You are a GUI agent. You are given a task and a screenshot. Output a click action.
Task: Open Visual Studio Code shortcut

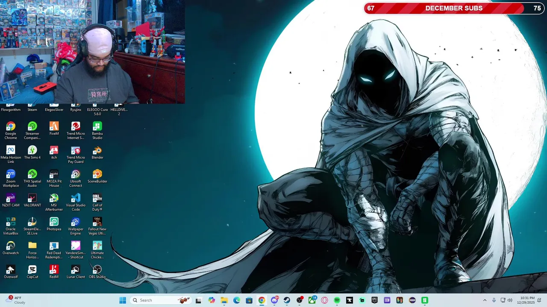[76, 202]
